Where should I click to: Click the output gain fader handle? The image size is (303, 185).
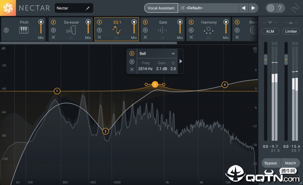(286, 60)
